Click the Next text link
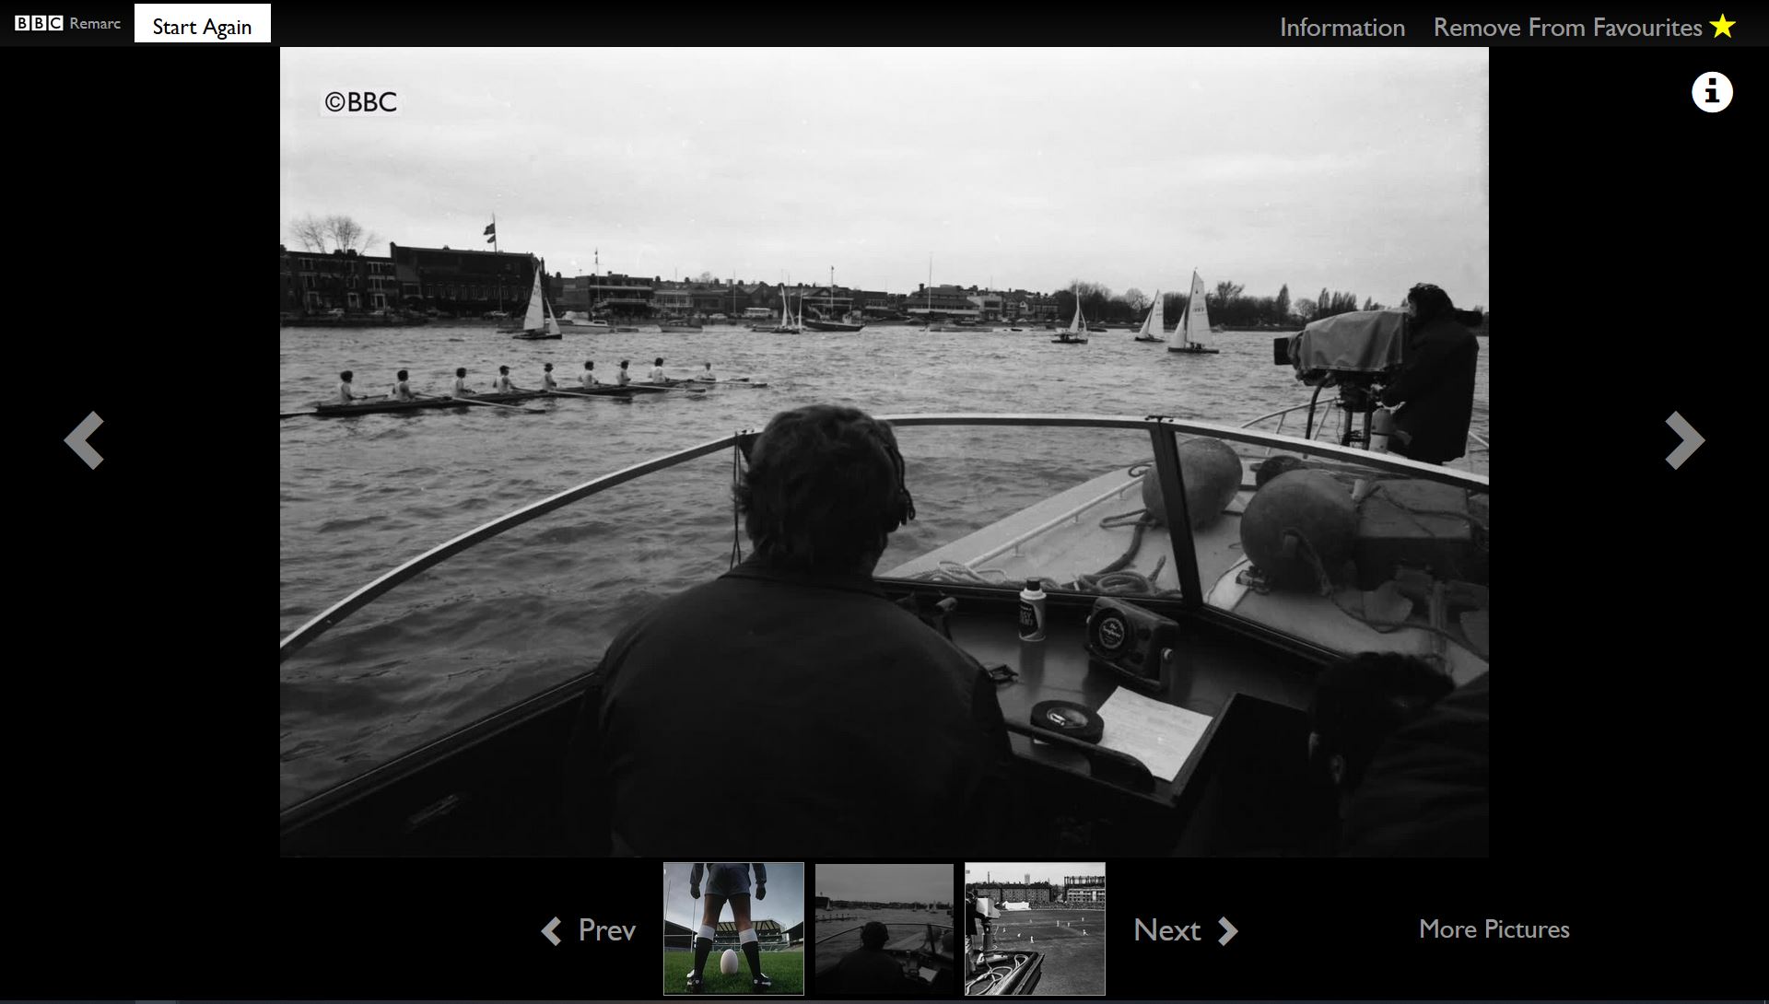Viewport: 1769px width, 1004px height. pos(1166,930)
